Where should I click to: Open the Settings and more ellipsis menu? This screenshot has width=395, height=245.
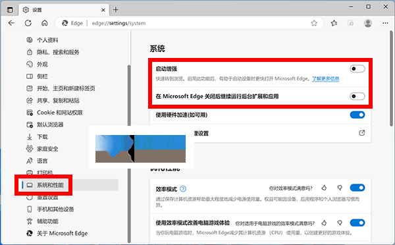[385, 23]
